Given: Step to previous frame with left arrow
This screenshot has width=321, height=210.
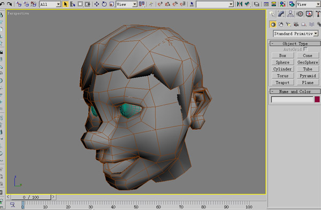Looking at the screenshot, I should pos(8,197).
